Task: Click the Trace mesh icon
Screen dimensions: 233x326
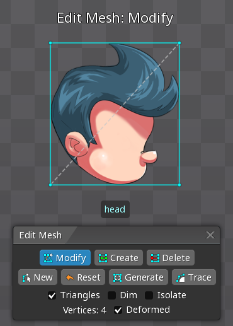Action: point(180,277)
